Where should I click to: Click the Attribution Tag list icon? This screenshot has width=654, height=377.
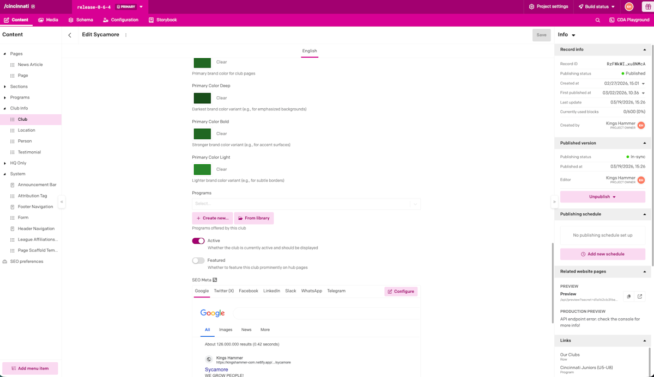[13, 196]
